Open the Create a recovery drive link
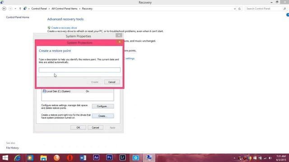 pyautogui.click(x=64, y=28)
